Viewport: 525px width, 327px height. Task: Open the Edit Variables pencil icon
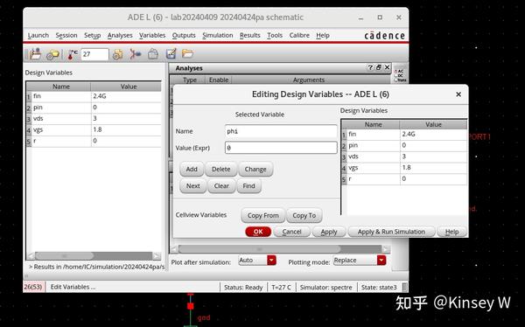click(x=171, y=54)
